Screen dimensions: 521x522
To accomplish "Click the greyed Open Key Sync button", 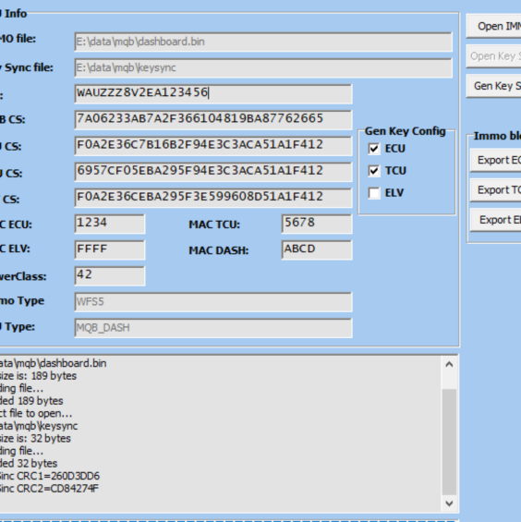I will coord(493,56).
